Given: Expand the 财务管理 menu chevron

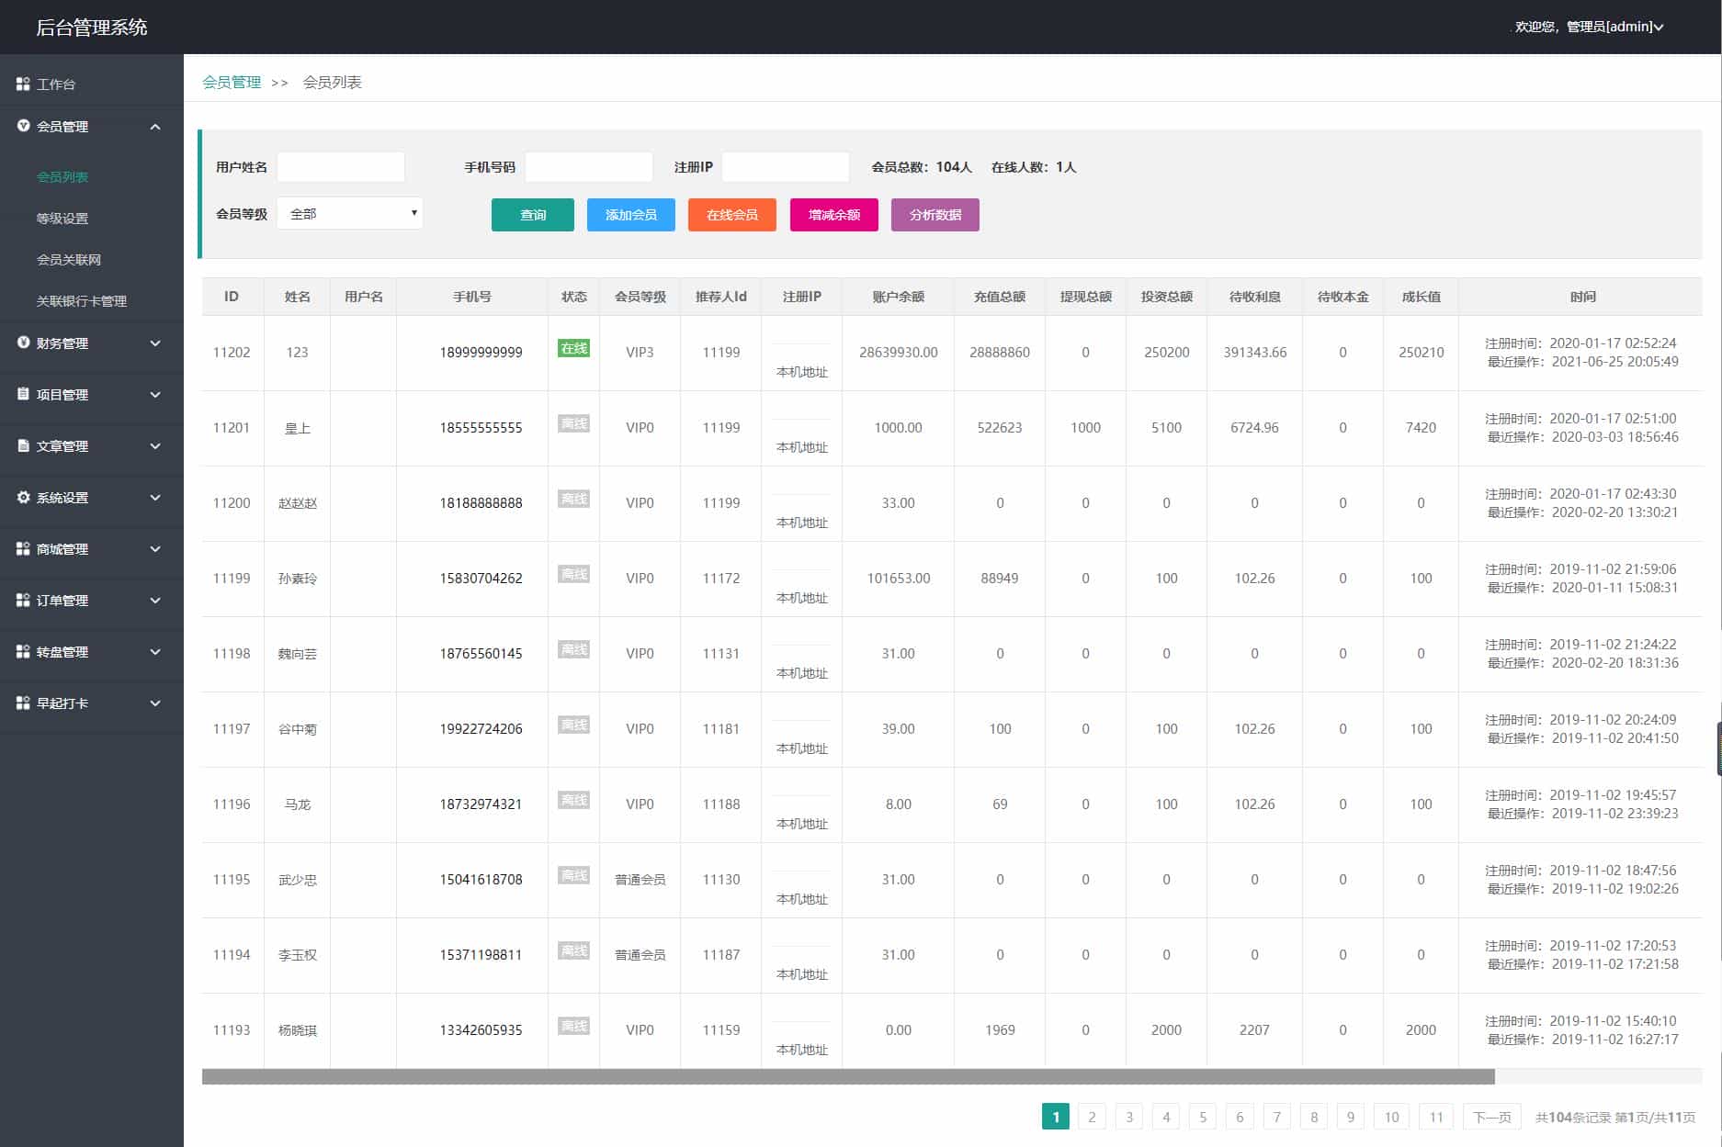Looking at the screenshot, I should coord(155,343).
